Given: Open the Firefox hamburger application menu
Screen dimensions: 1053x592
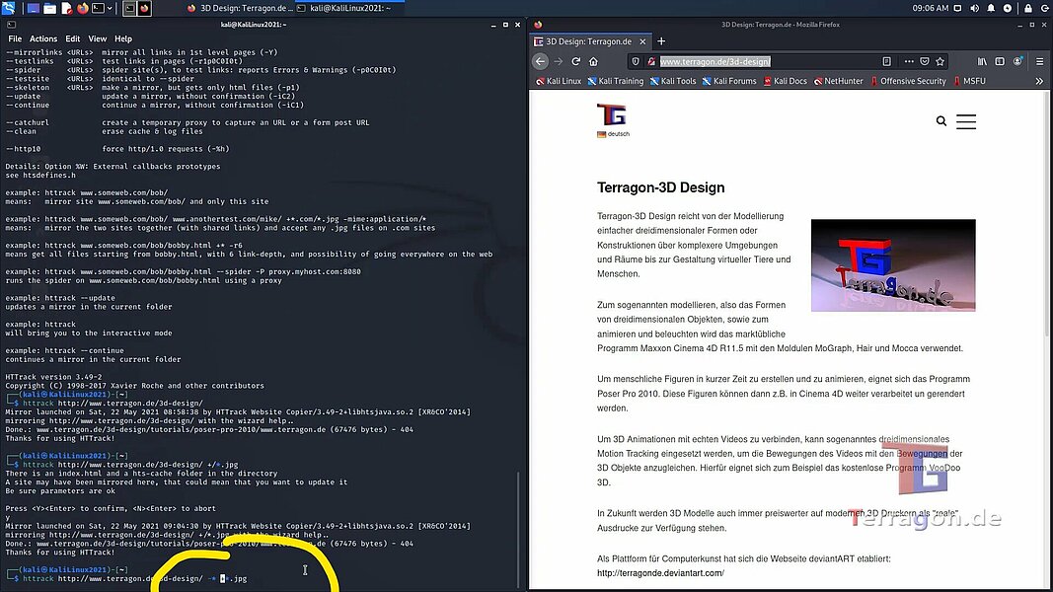Looking at the screenshot, I should tap(1039, 62).
